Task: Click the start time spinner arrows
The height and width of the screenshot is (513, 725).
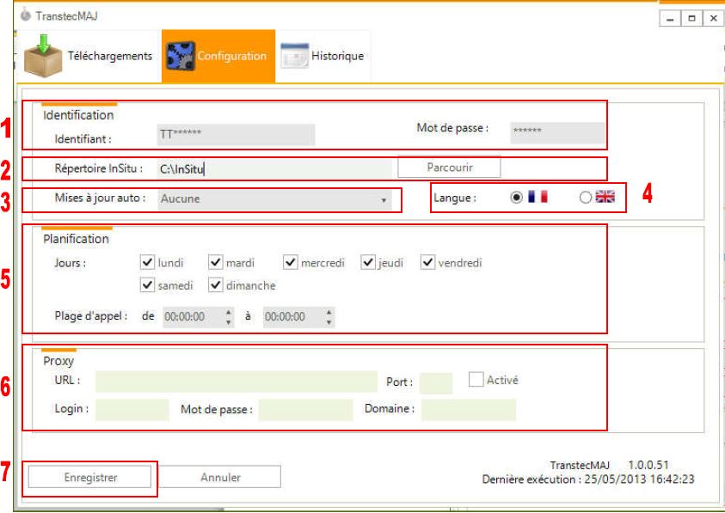Action: [x=229, y=317]
